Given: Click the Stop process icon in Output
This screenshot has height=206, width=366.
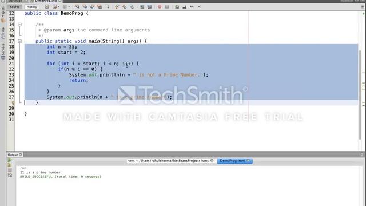Looking at the screenshot, I should pyautogui.click(x=10, y=170).
